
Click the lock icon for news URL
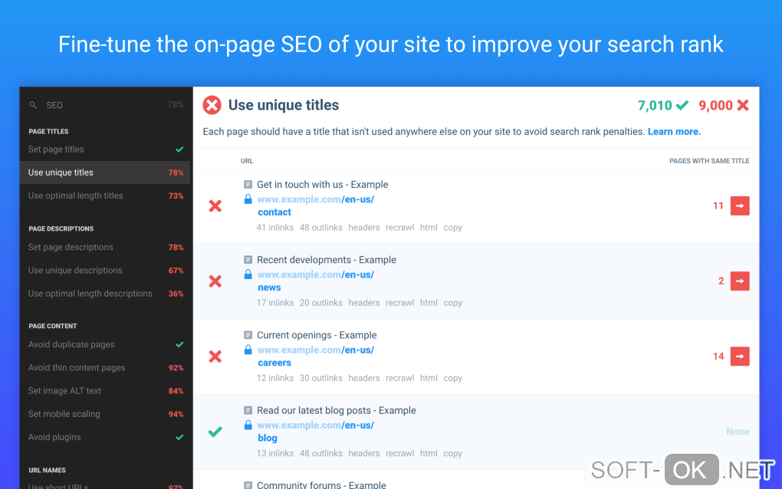(x=248, y=274)
